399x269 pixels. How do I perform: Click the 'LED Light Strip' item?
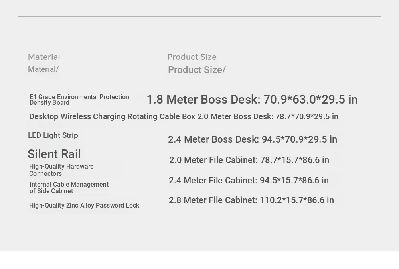(53, 135)
